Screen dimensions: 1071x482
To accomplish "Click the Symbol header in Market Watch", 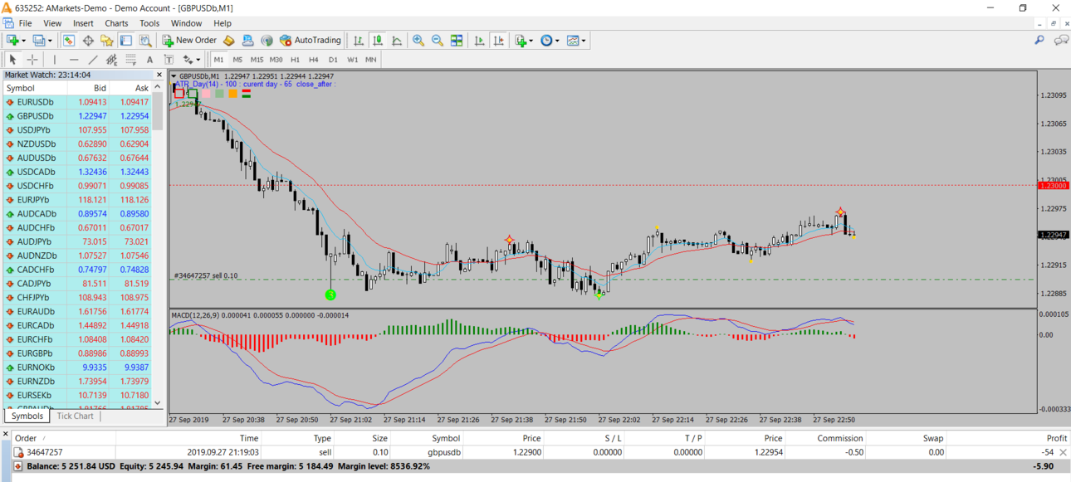I will (x=21, y=88).
